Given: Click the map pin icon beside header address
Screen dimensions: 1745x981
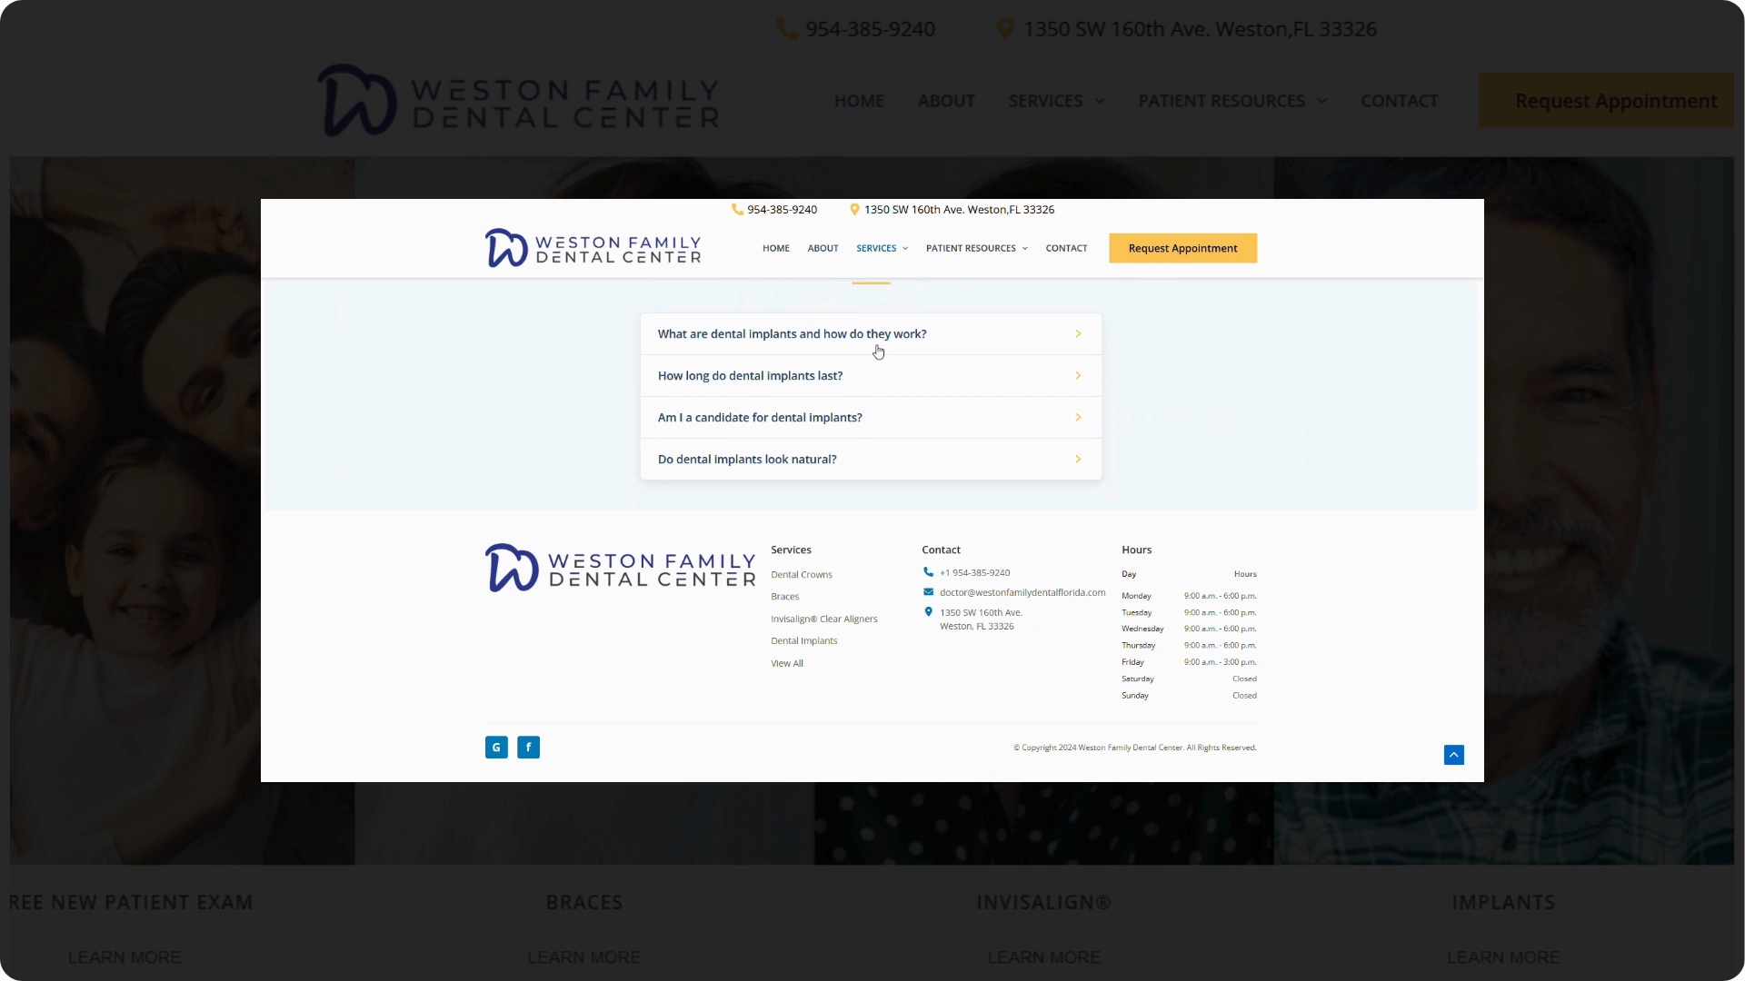Looking at the screenshot, I should pos(854,209).
